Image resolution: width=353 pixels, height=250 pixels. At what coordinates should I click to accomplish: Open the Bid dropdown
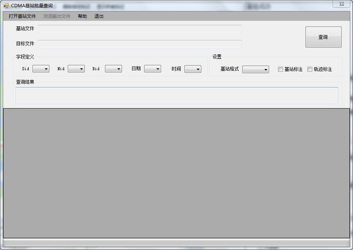(113, 69)
